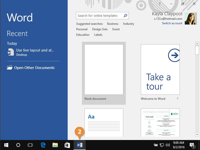Unpin the Welcome to Word template
Image resolution: width=200 pixels, height=150 pixels.
pos(177,98)
